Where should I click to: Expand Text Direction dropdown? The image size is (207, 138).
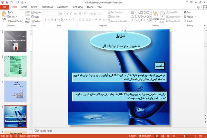point(116,12)
